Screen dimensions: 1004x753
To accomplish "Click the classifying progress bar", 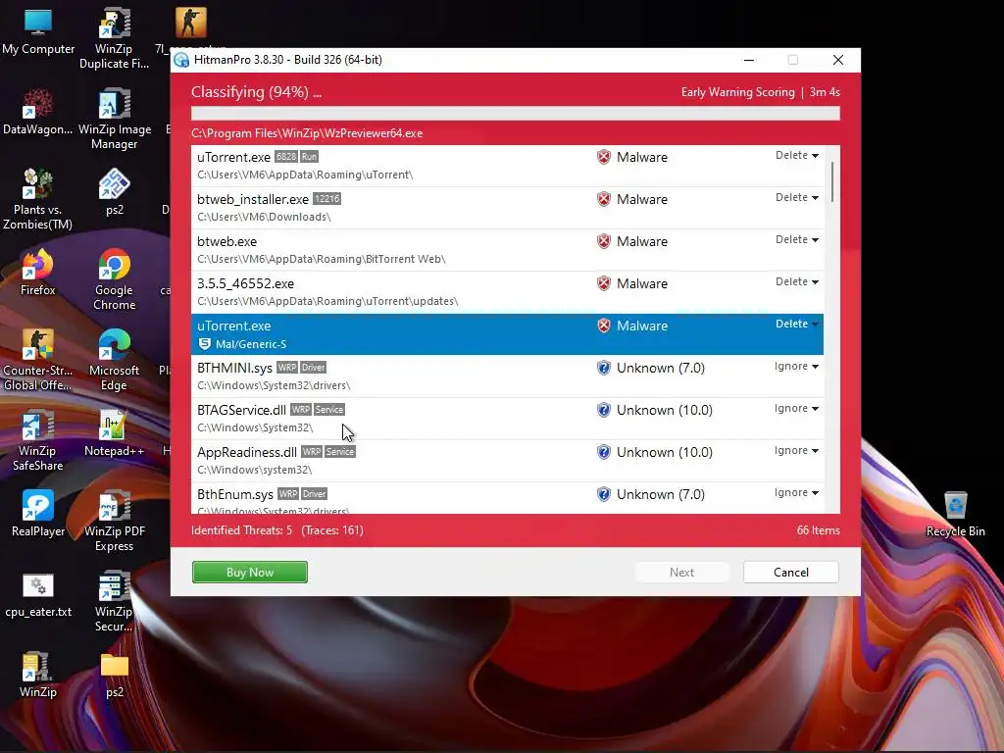I will tap(516, 114).
